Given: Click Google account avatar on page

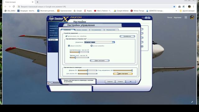Looking at the screenshot, I should [x=192, y=17].
